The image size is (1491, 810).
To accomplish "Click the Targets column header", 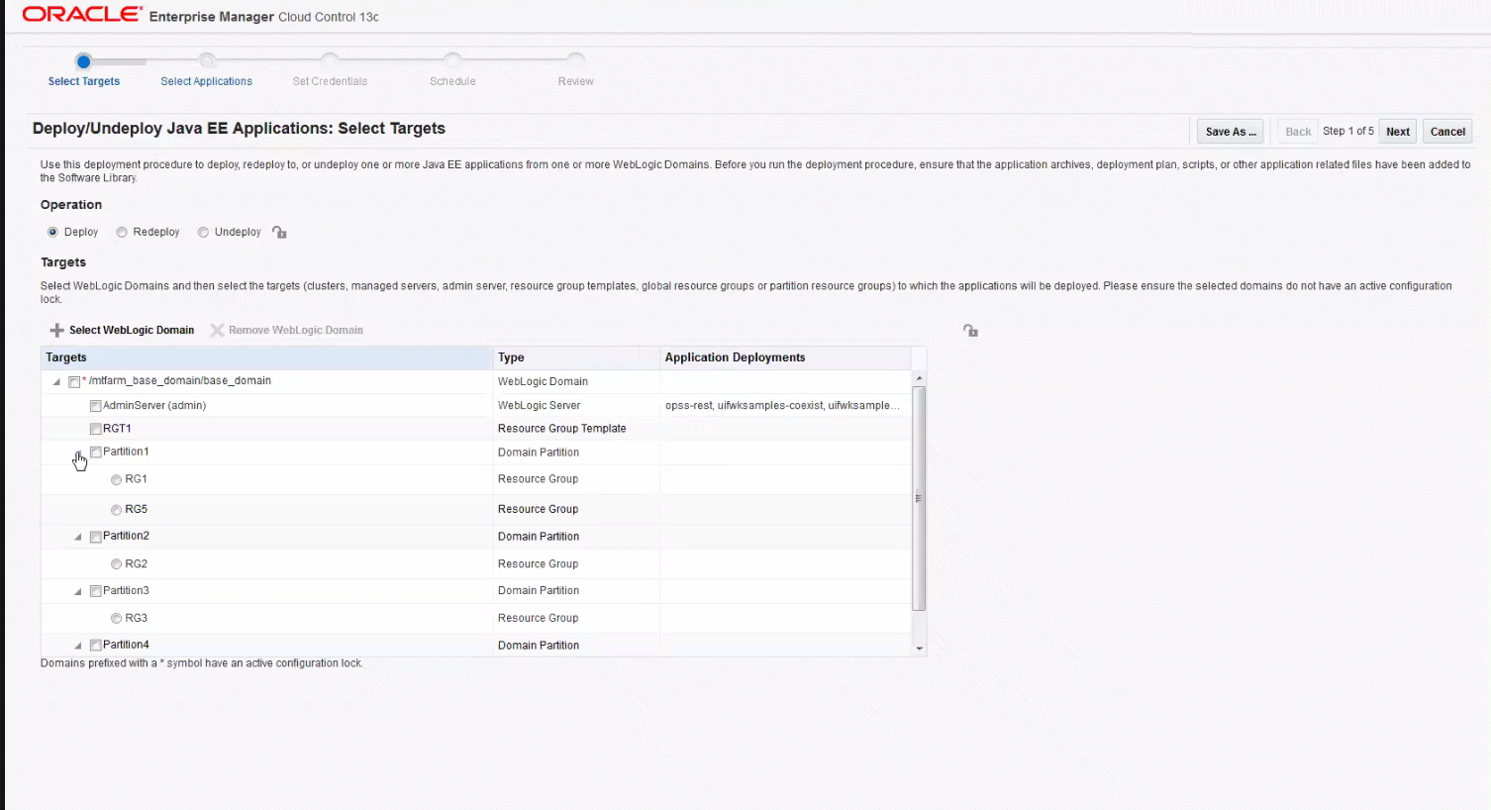I will (266, 357).
